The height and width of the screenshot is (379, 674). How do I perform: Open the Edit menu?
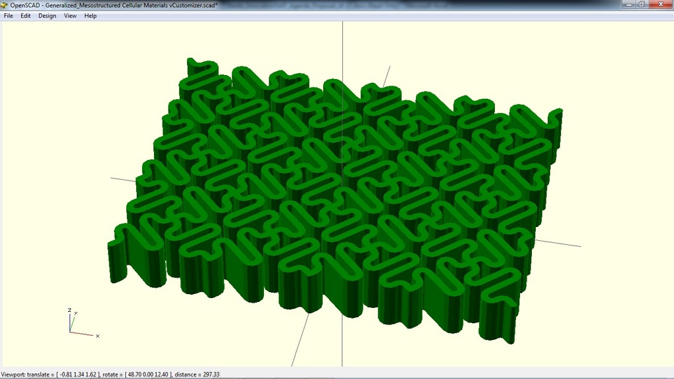coord(26,16)
